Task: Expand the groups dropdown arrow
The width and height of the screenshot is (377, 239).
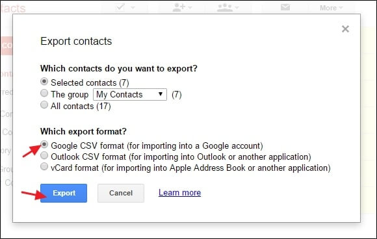Action: coord(237,8)
